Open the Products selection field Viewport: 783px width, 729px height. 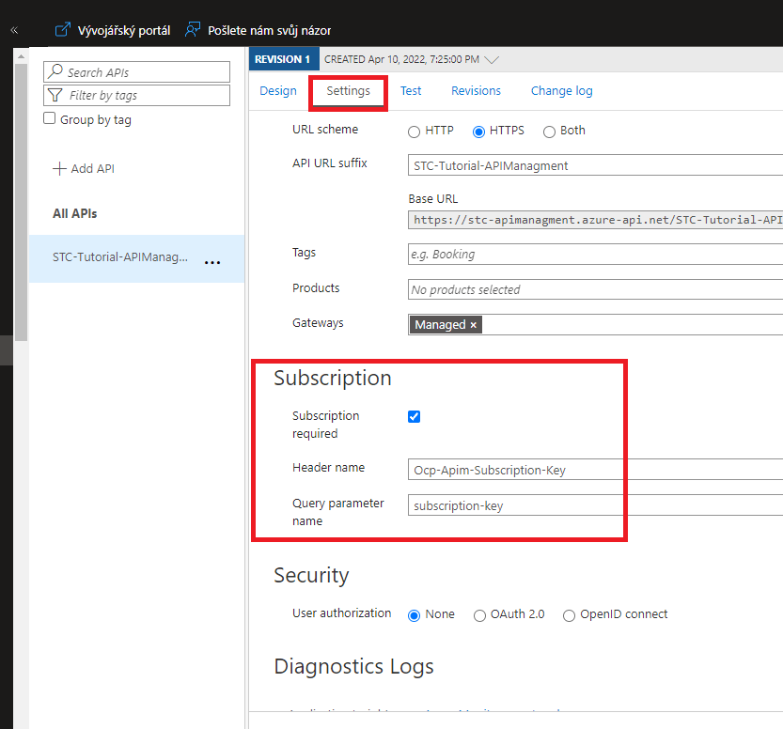coord(594,289)
